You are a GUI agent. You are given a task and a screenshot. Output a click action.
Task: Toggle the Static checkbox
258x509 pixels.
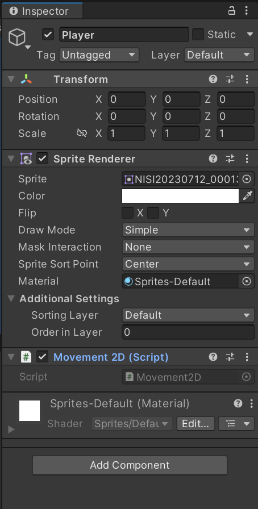pos(198,35)
